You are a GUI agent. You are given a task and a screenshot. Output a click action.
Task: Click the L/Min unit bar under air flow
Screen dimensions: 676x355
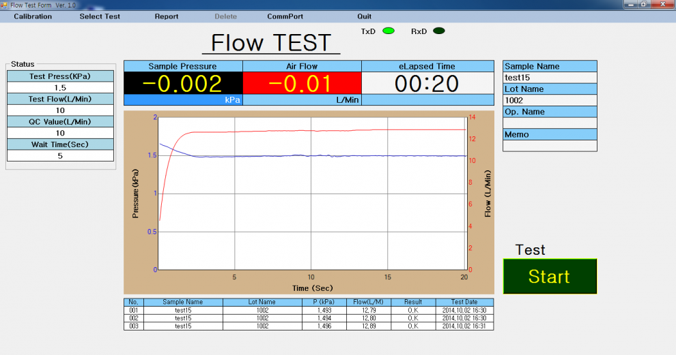click(x=302, y=100)
